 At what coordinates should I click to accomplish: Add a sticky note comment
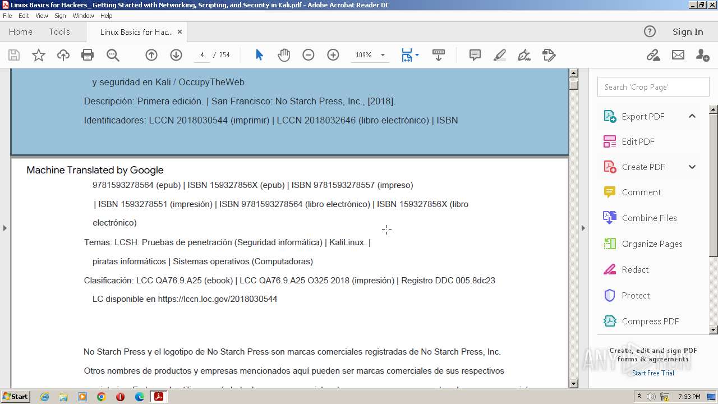coord(475,55)
